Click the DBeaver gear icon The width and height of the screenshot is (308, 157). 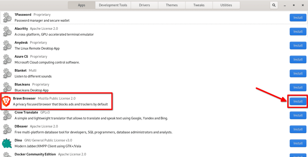7,129
